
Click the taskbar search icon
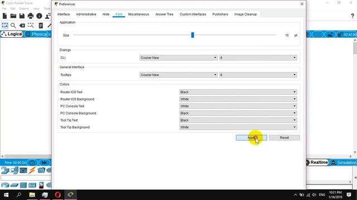point(19,195)
